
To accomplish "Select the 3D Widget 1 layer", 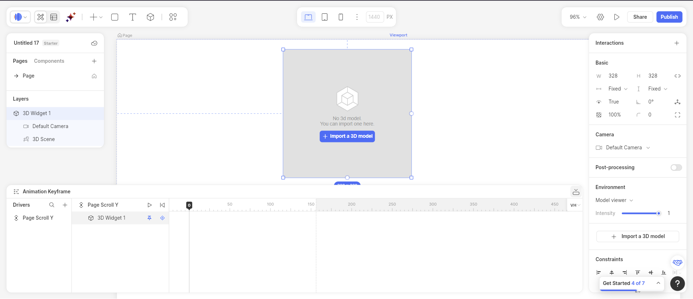I will (55, 113).
